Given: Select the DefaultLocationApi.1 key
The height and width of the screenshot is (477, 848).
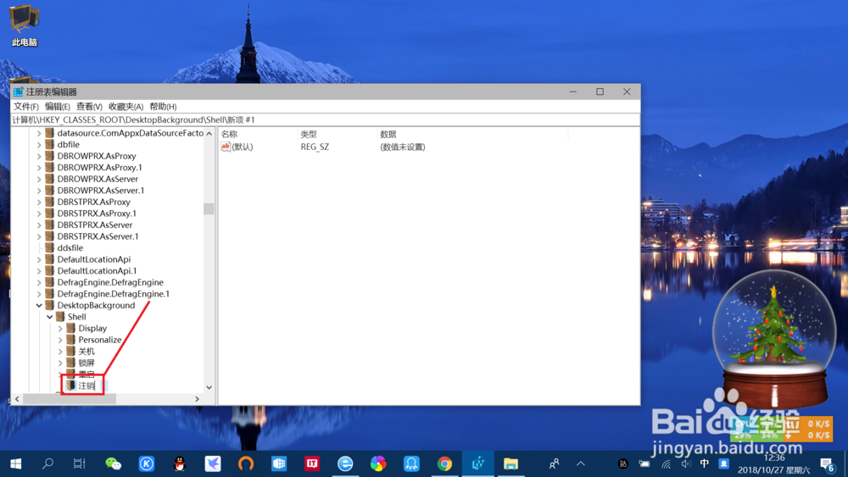Looking at the screenshot, I should (x=97, y=271).
